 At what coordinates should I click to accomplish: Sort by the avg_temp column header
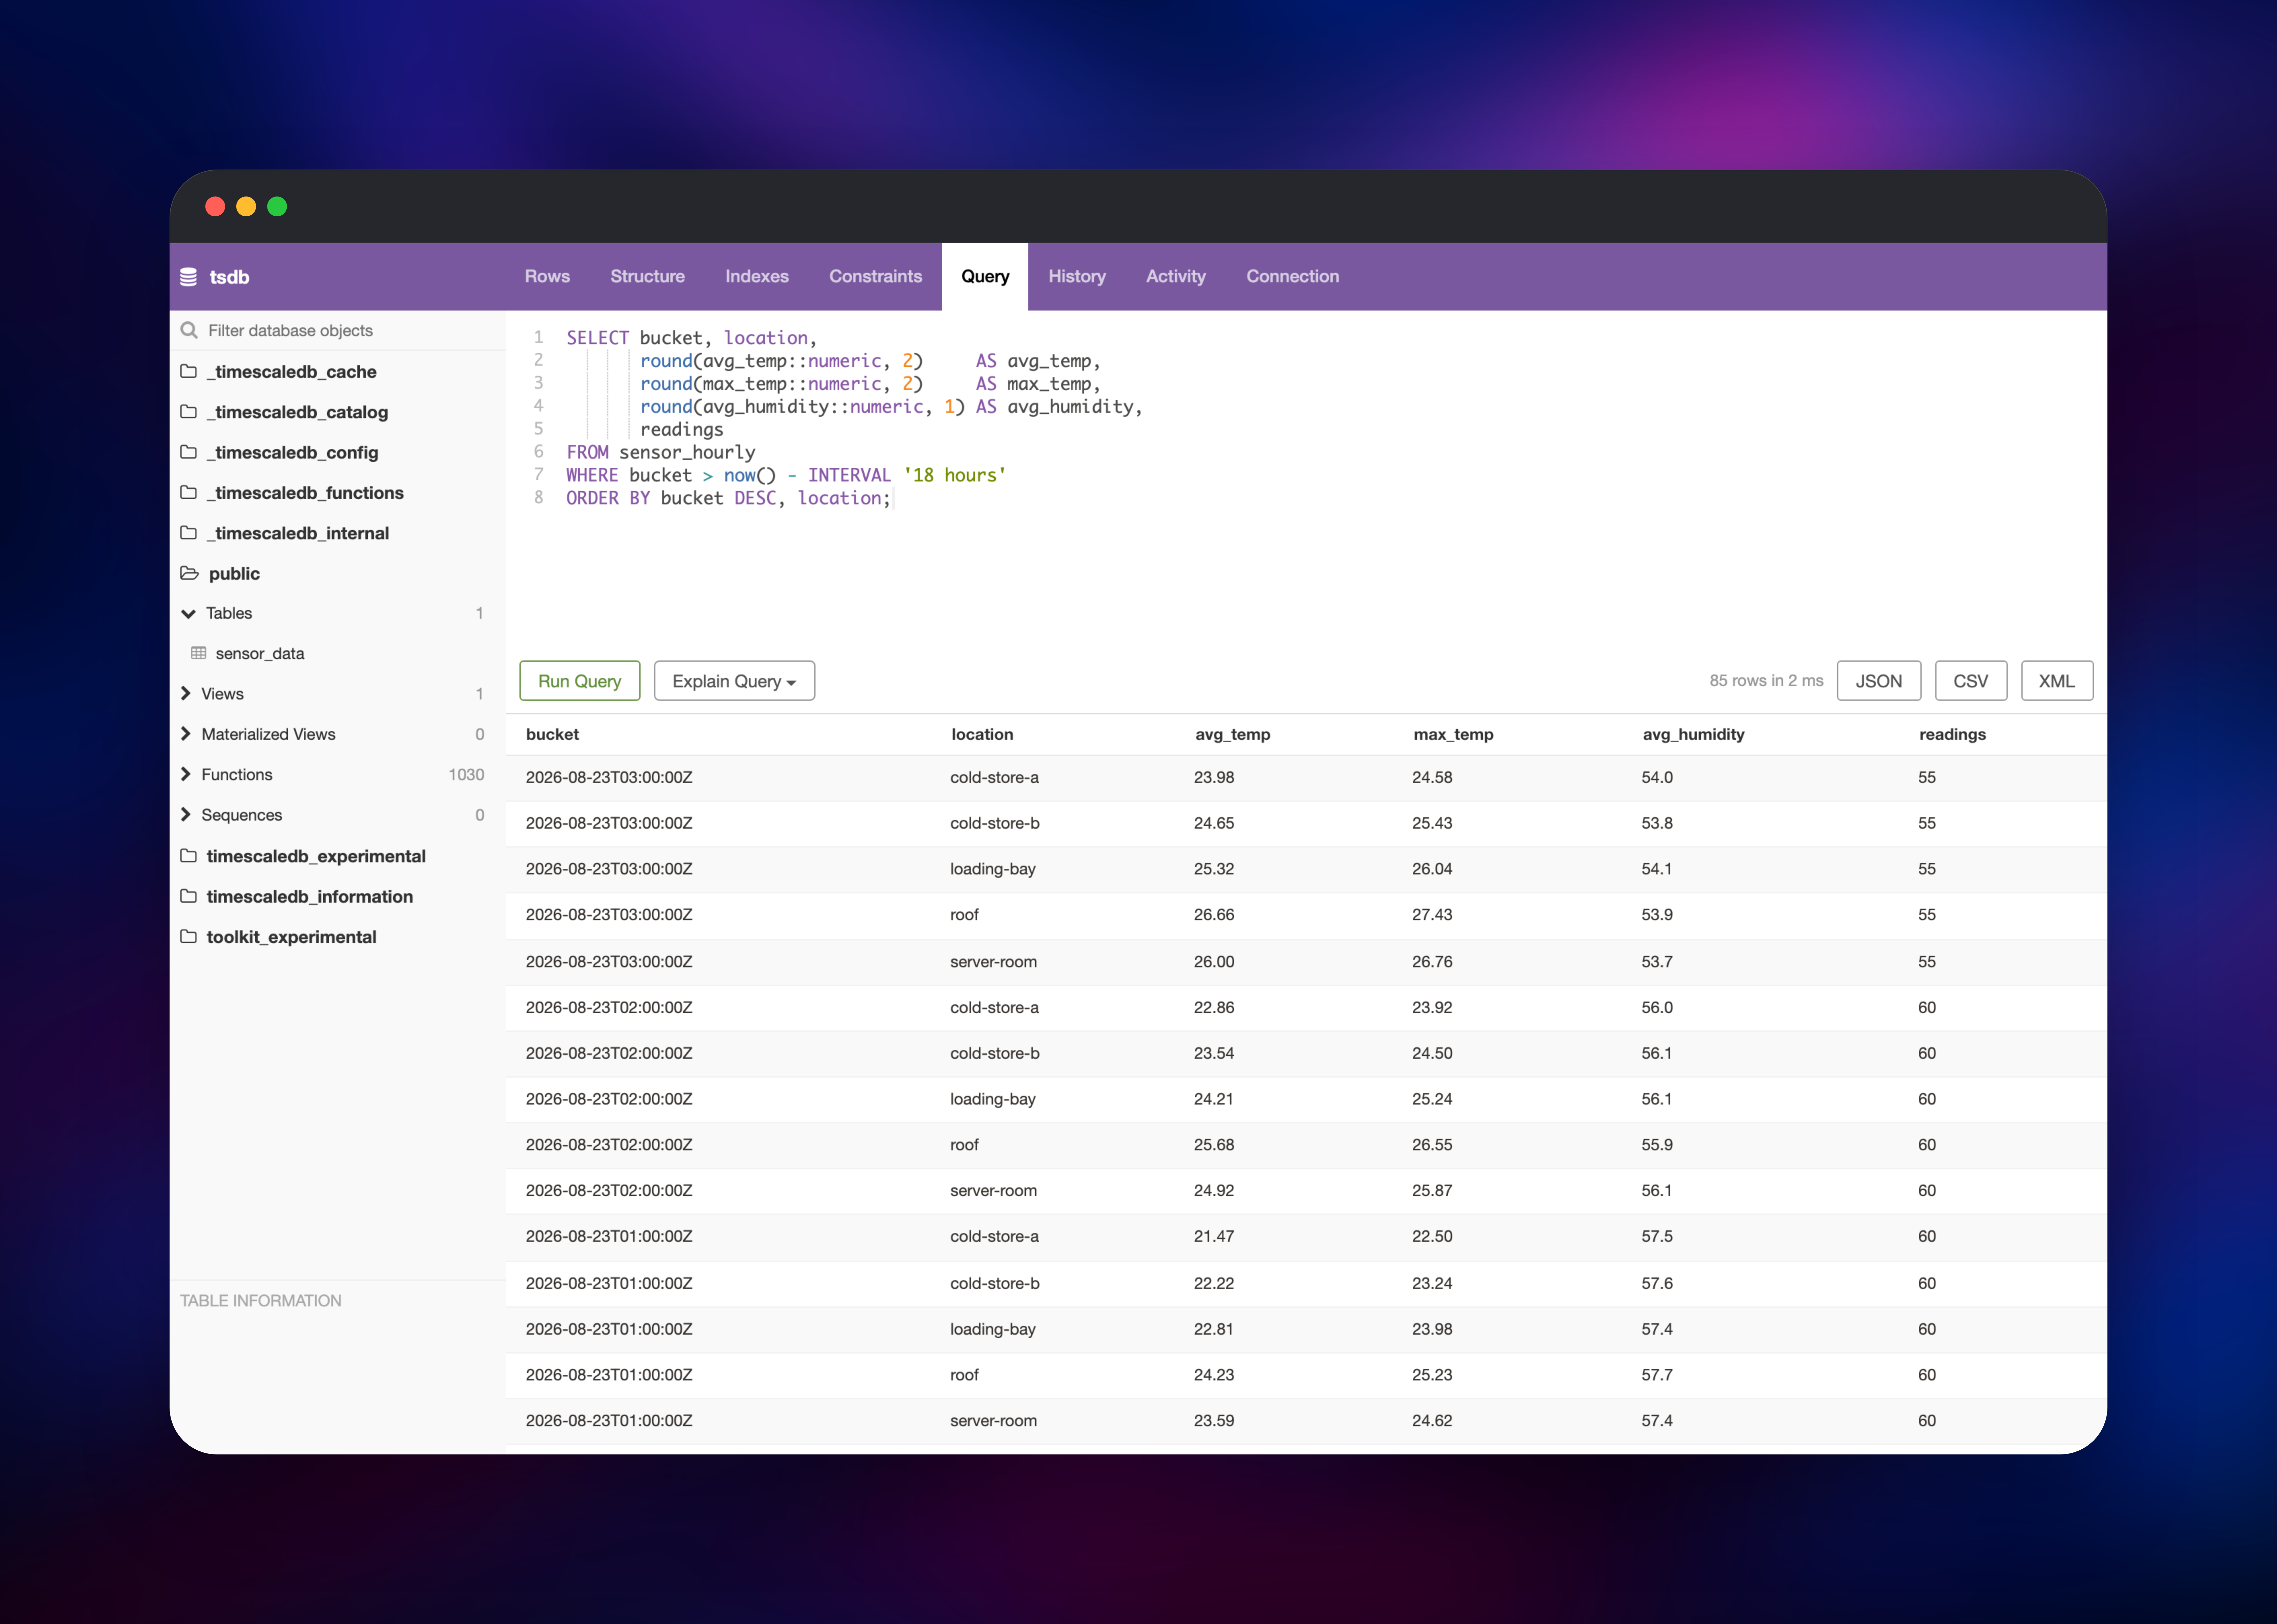(x=1233, y=734)
